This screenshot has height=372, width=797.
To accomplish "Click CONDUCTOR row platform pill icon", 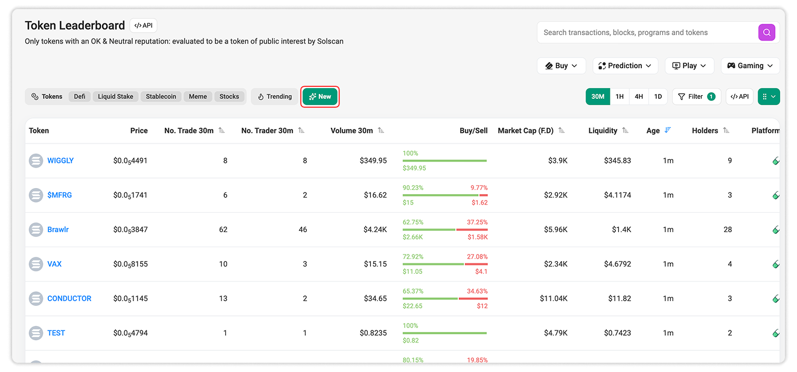I will (776, 299).
